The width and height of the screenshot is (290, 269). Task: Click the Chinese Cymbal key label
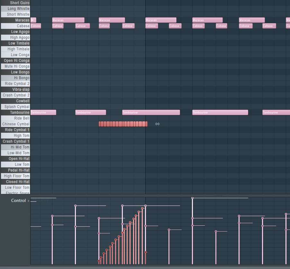click(15, 124)
